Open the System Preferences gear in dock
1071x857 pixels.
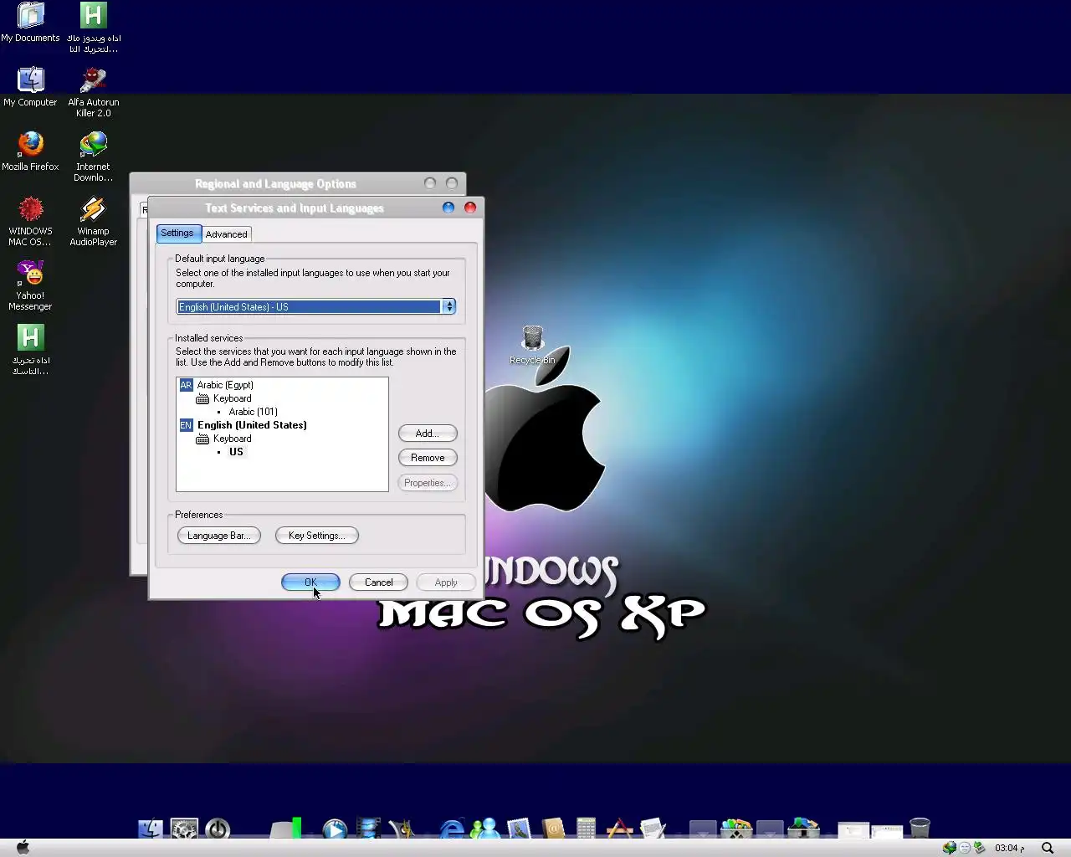pos(184,829)
